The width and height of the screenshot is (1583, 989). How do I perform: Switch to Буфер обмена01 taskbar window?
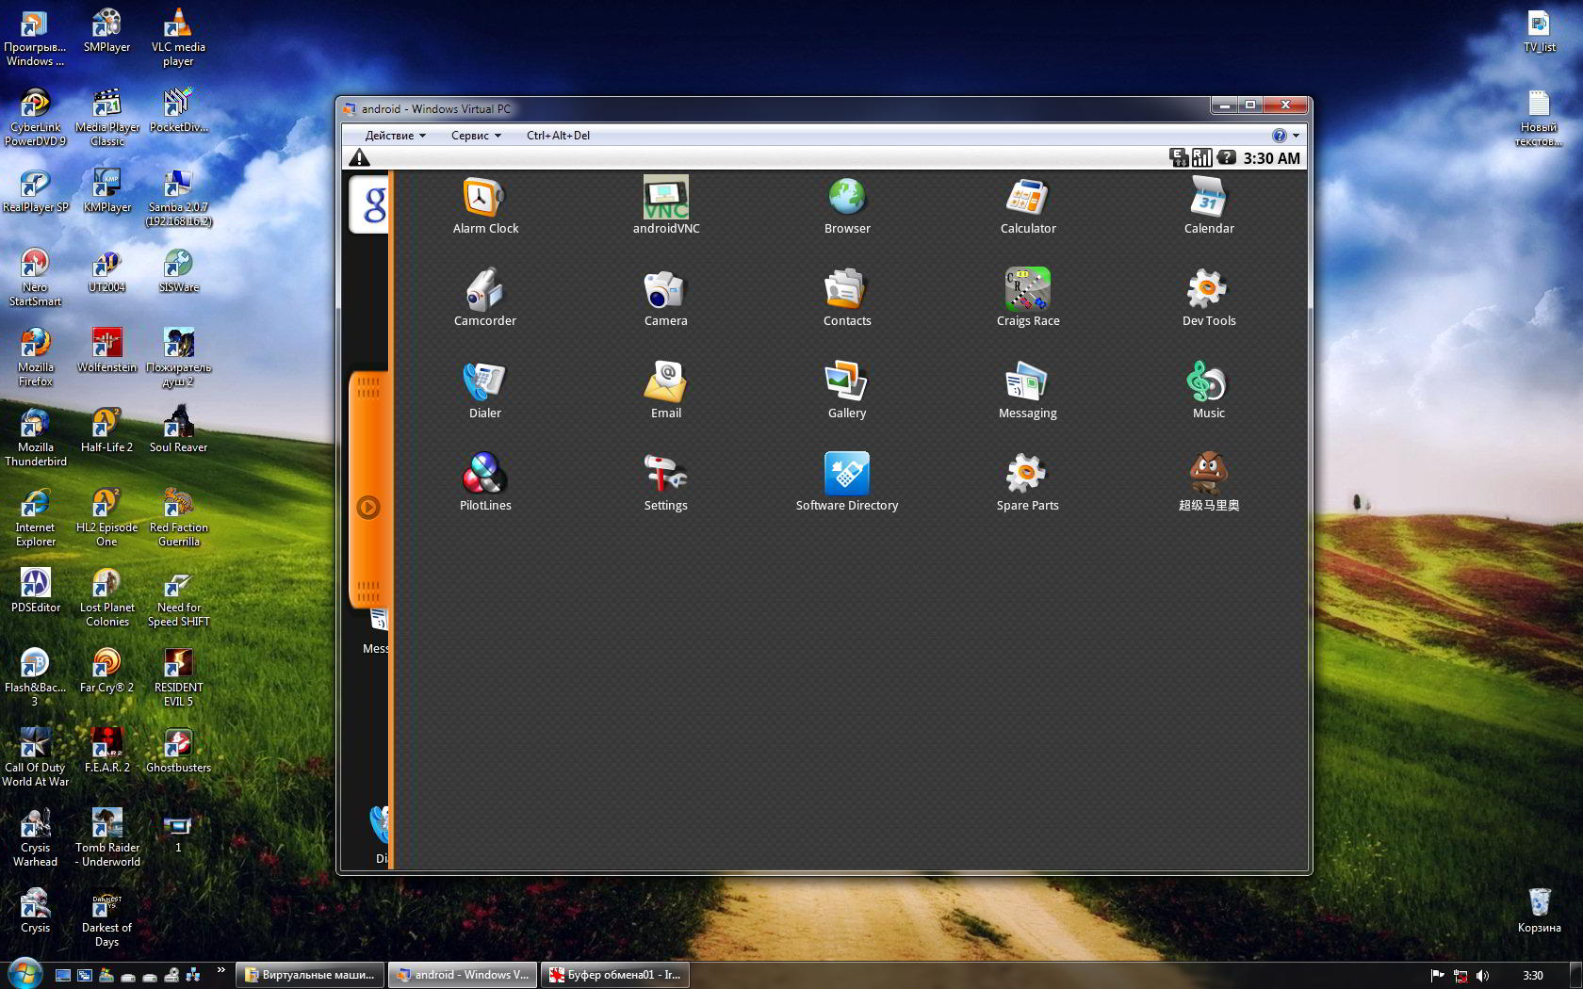614,975
